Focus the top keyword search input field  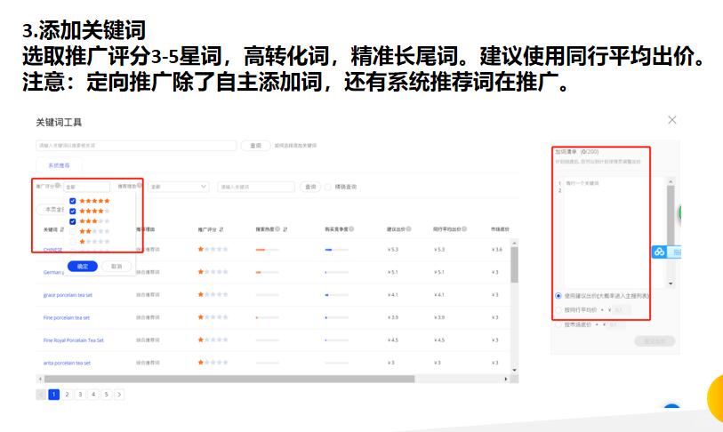(x=136, y=145)
